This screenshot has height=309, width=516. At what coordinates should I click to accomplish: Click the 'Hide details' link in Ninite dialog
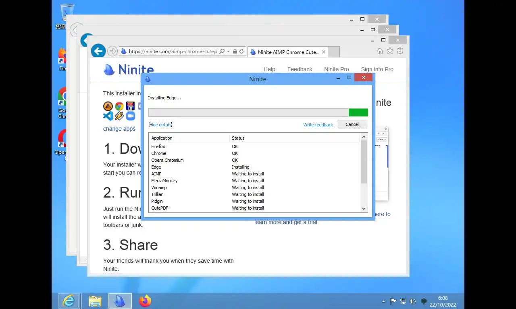coord(160,125)
